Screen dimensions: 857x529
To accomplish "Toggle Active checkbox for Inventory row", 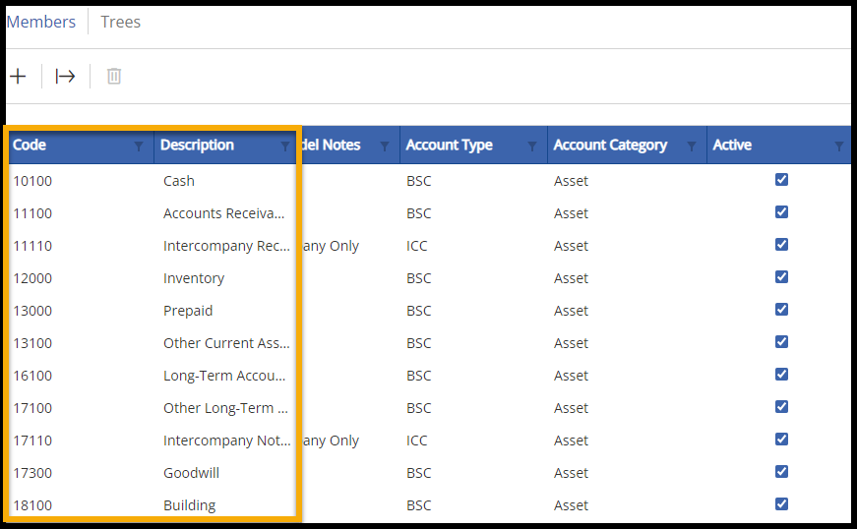I will click(782, 277).
